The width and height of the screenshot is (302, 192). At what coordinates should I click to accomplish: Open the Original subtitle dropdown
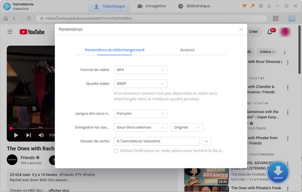(187, 127)
